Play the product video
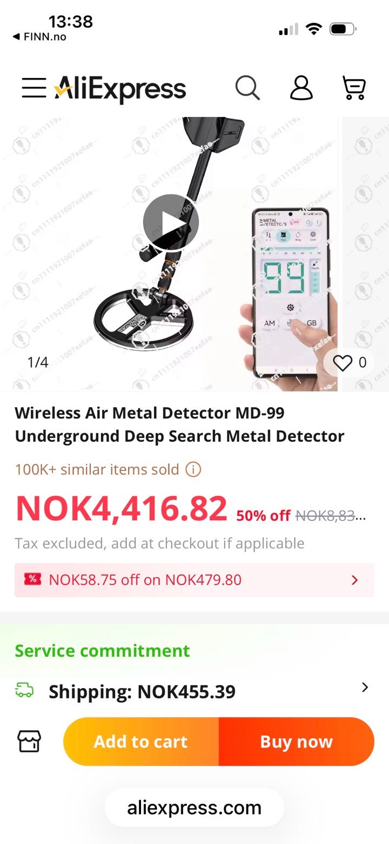The height and width of the screenshot is (844, 389). 171,222
